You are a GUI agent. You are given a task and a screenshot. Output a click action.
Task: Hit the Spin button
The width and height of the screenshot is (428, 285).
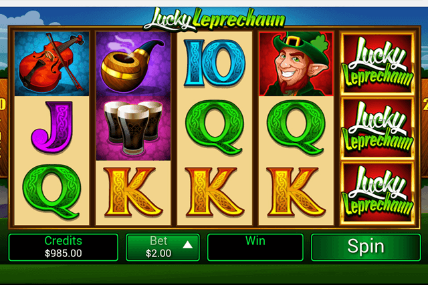(366, 247)
